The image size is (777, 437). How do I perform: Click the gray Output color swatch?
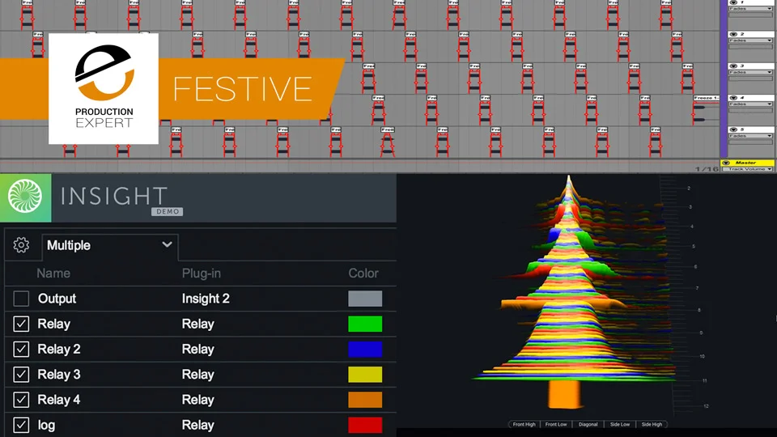point(365,299)
